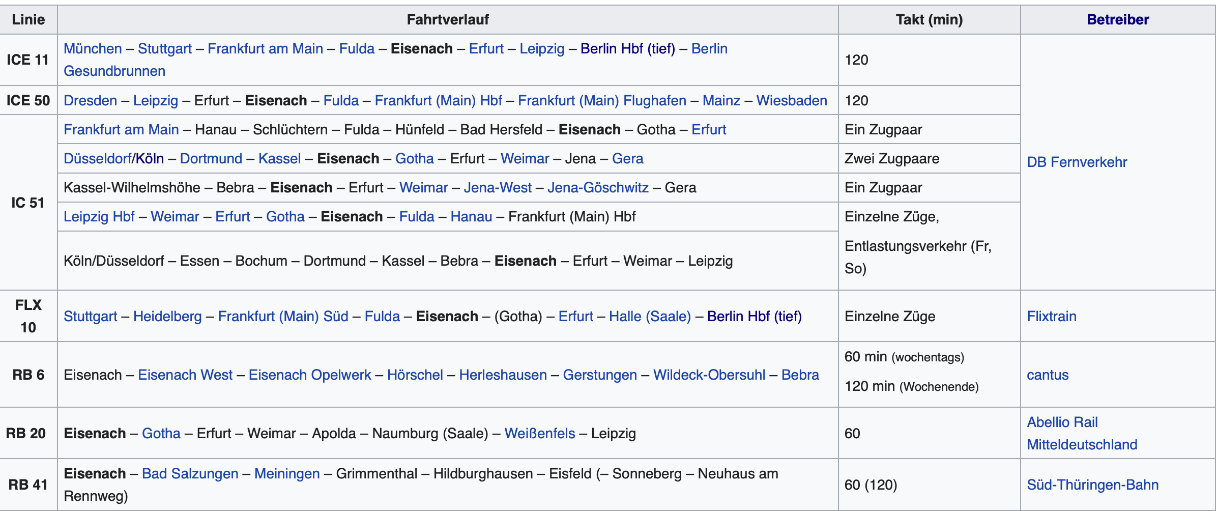Viewport: 1217px width, 511px height.
Task: Click the DB Fernverkehr operator link
Action: 1077,162
